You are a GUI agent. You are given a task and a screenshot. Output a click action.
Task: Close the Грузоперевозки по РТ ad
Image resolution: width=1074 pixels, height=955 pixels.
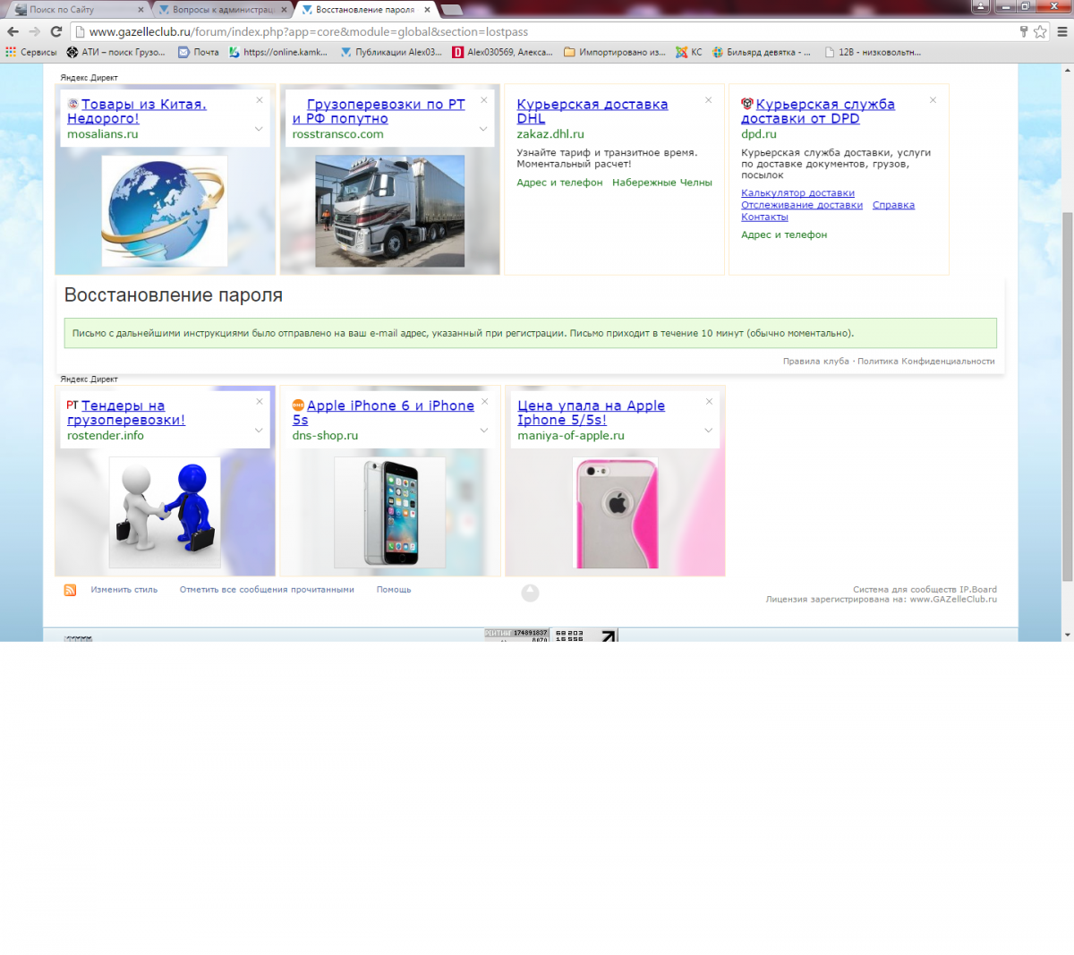click(484, 100)
